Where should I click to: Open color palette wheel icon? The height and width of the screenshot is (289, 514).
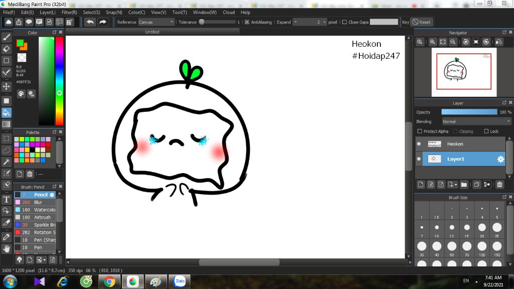click(21, 94)
